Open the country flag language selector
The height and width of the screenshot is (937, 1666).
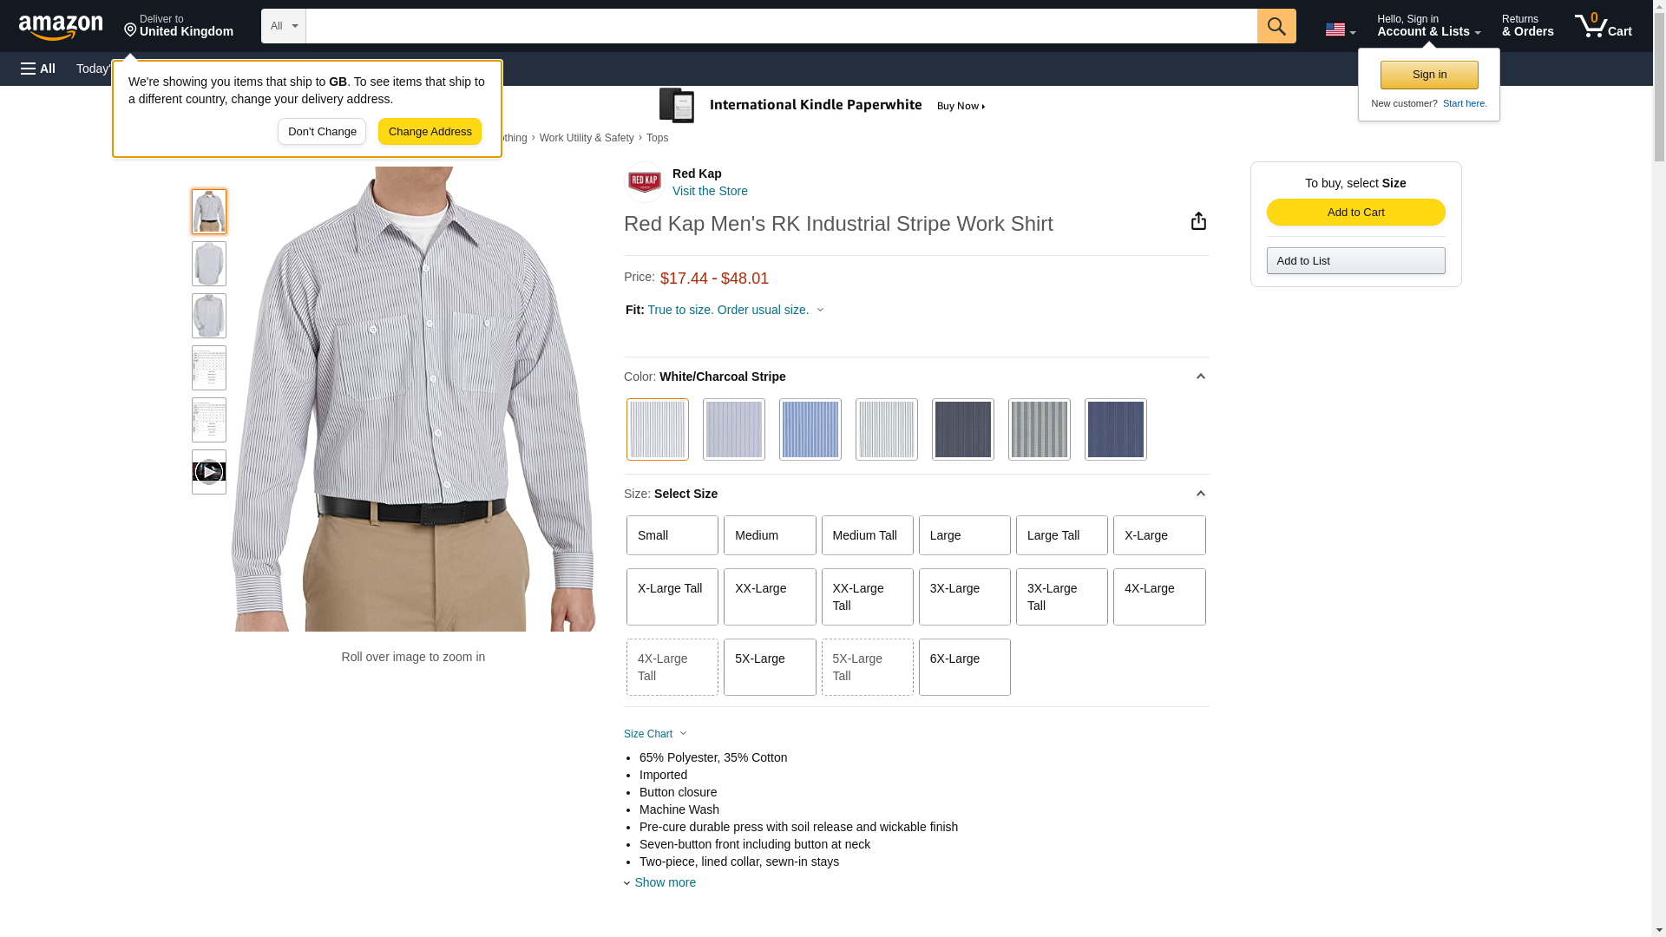[1340, 29]
